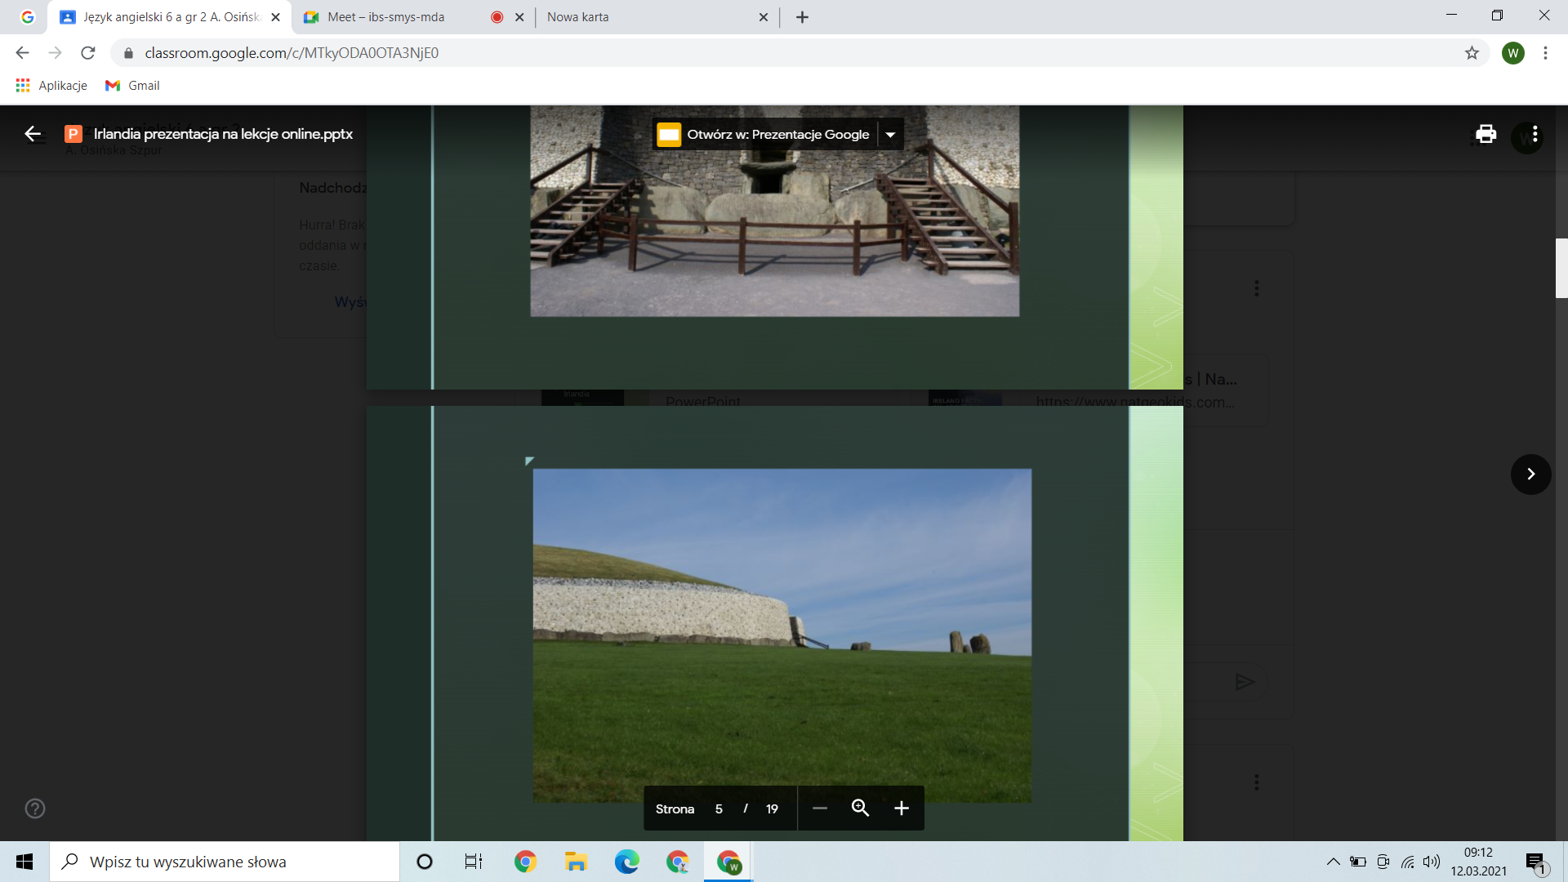
Task: Zoom in with the plus icon
Action: point(901,808)
